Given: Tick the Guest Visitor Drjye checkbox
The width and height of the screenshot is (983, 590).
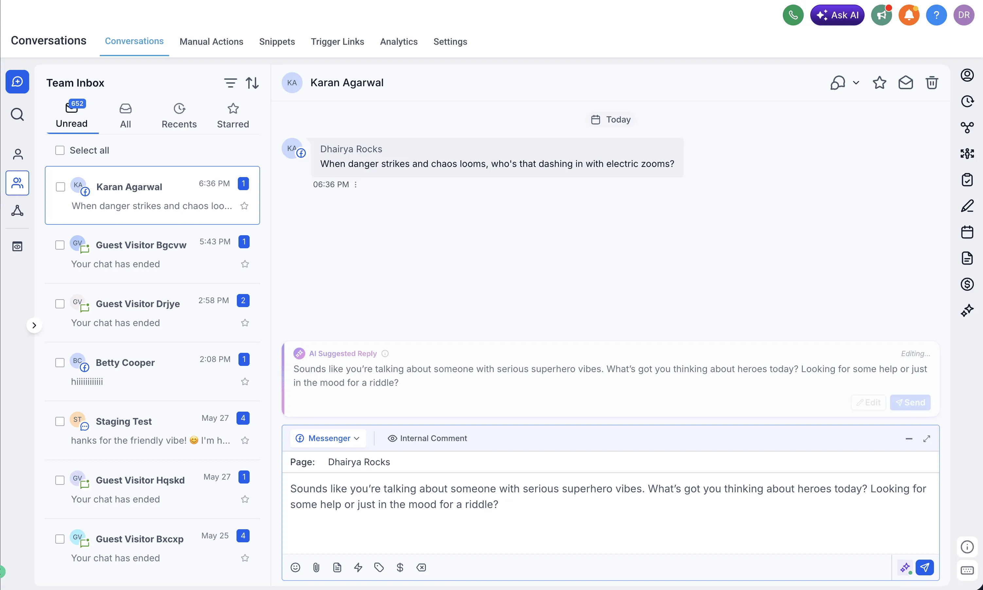Looking at the screenshot, I should (60, 304).
